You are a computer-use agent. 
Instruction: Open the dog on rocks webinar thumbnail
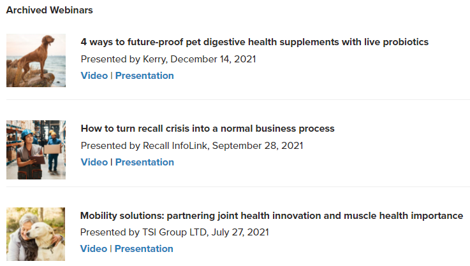(36, 60)
